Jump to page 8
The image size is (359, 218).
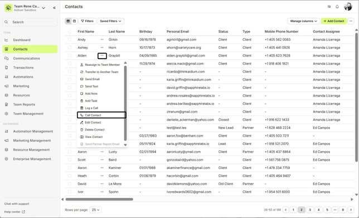(343, 210)
